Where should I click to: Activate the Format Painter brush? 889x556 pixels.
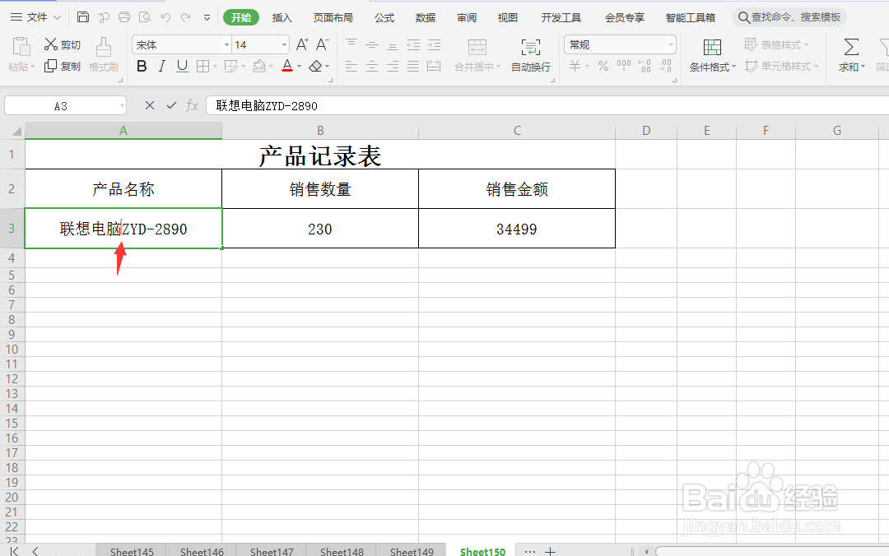[104, 55]
